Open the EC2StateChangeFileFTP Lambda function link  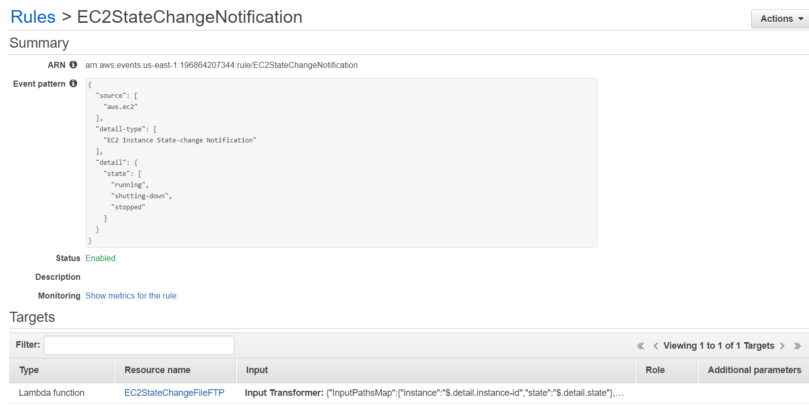[x=174, y=392]
